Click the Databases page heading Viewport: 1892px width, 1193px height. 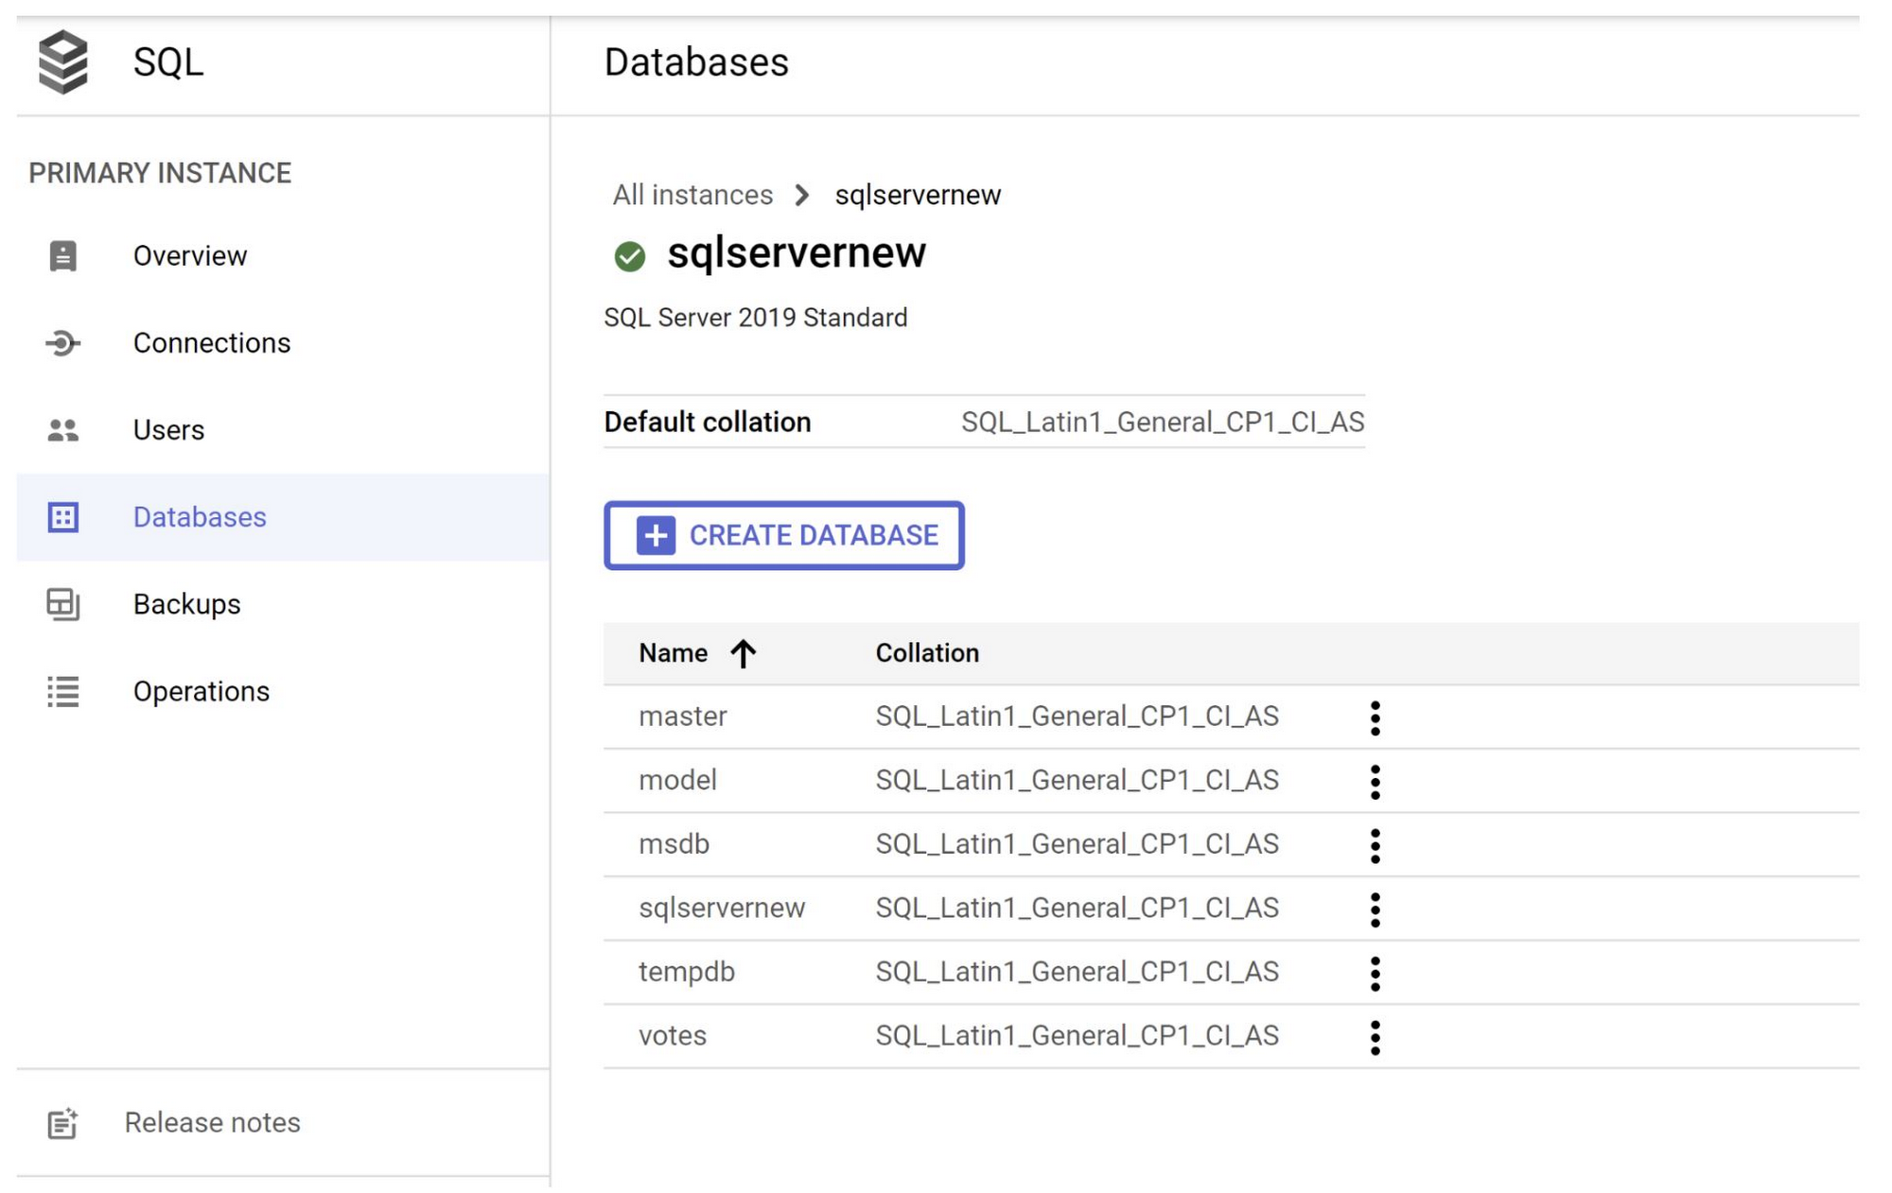pyautogui.click(x=696, y=62)
